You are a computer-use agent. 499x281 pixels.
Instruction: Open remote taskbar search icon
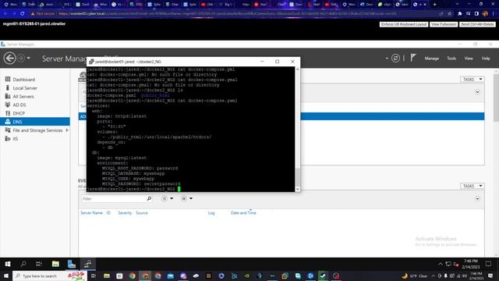click(x=23, y=264)
